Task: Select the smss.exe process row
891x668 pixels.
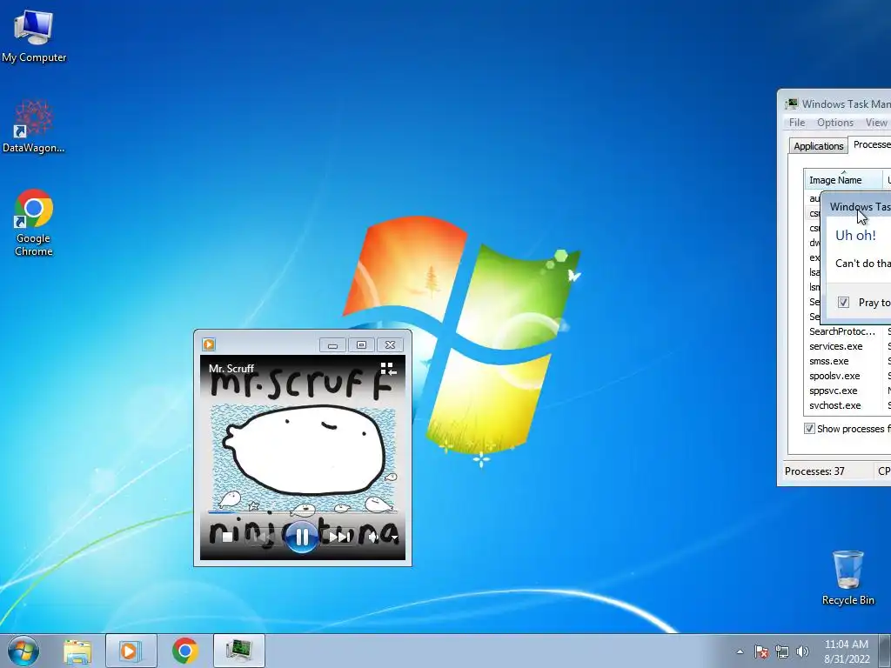Action: (847, 361)
